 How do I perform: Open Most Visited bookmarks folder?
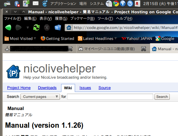(x=20, y=38)
